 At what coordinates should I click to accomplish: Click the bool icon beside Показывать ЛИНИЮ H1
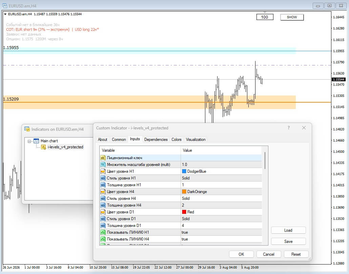point(103,232)
